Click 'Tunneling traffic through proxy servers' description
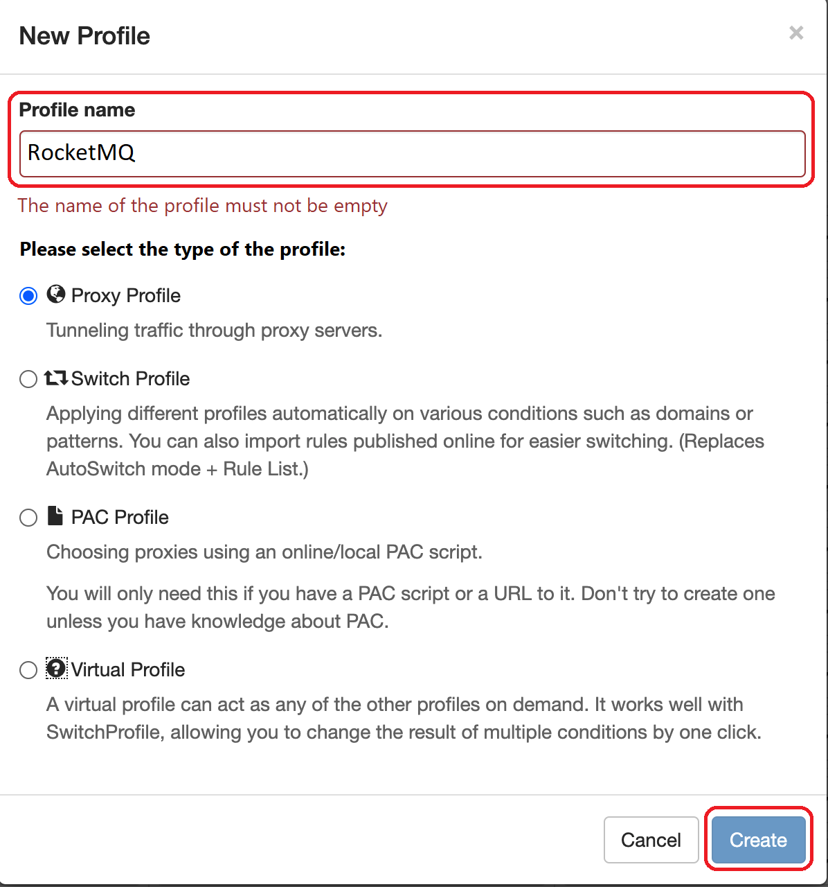828x887 pixels. click(214, 331)
